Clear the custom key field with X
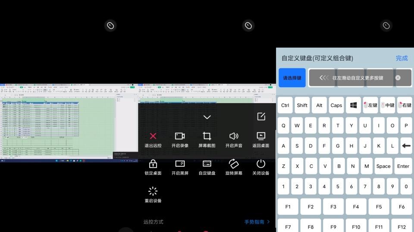 398,78
